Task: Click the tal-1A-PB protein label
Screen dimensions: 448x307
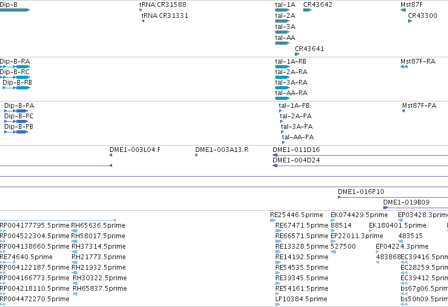Action: (294, 106)
